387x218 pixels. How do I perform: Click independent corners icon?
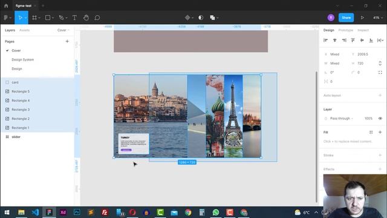coord(380,73)
